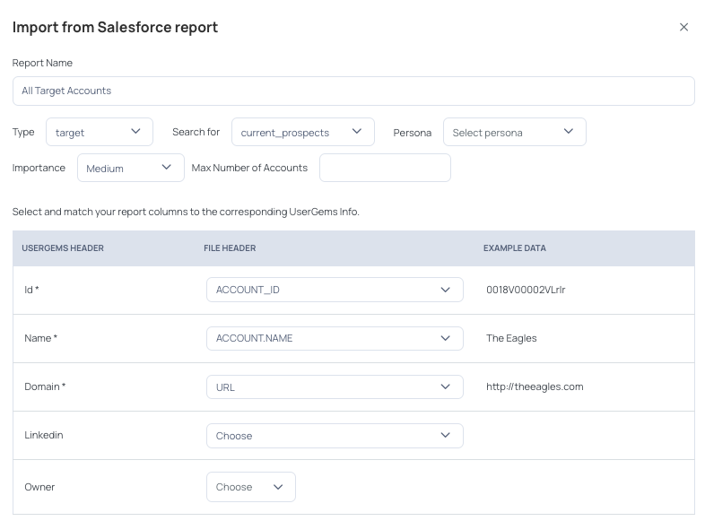Screen dimensions: 705x521
Task: Click the USERGEMS HEADER column heading
Action: [63, 248]
